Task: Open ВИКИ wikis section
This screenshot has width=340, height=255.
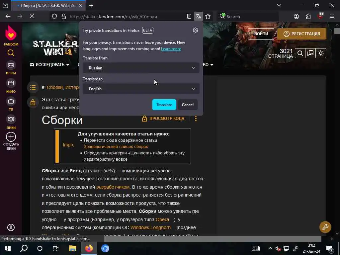Action: pos(11,123)
